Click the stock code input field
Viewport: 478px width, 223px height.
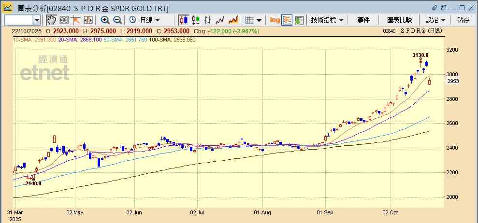click(x=18, y=20)
